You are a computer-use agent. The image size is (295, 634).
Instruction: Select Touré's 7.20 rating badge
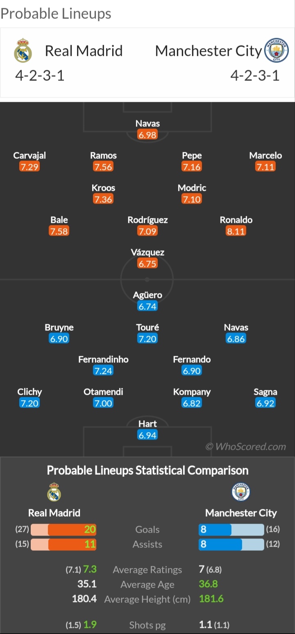[x=147, y=339]
